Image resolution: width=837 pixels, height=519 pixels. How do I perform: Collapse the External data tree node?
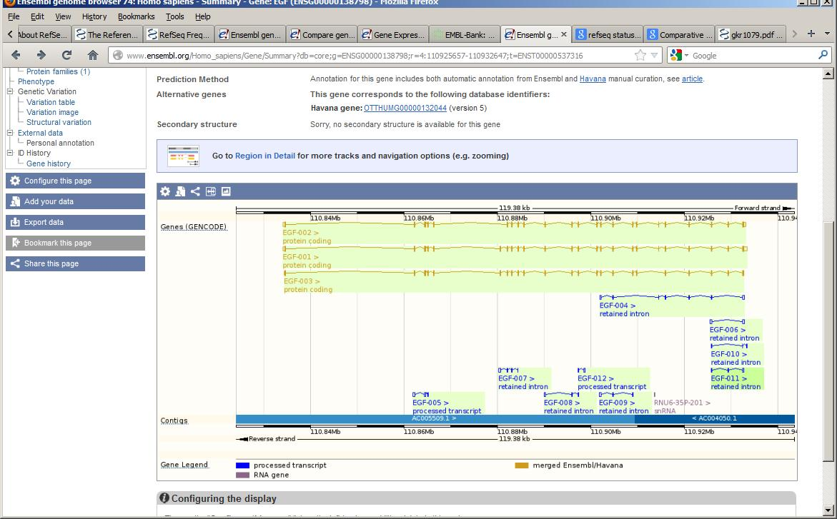pyautogui.click(x=9, y=133)
